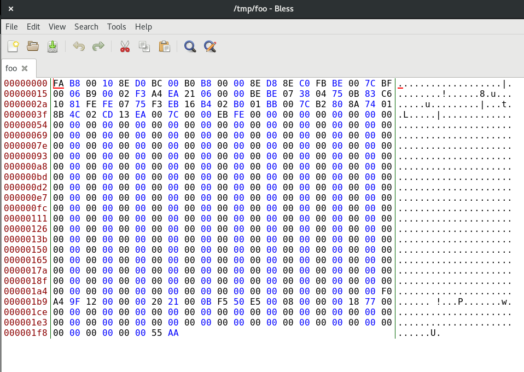Click byte 9F in row 000001b9
The image size is (524, 372).
[x=75, y=301]
